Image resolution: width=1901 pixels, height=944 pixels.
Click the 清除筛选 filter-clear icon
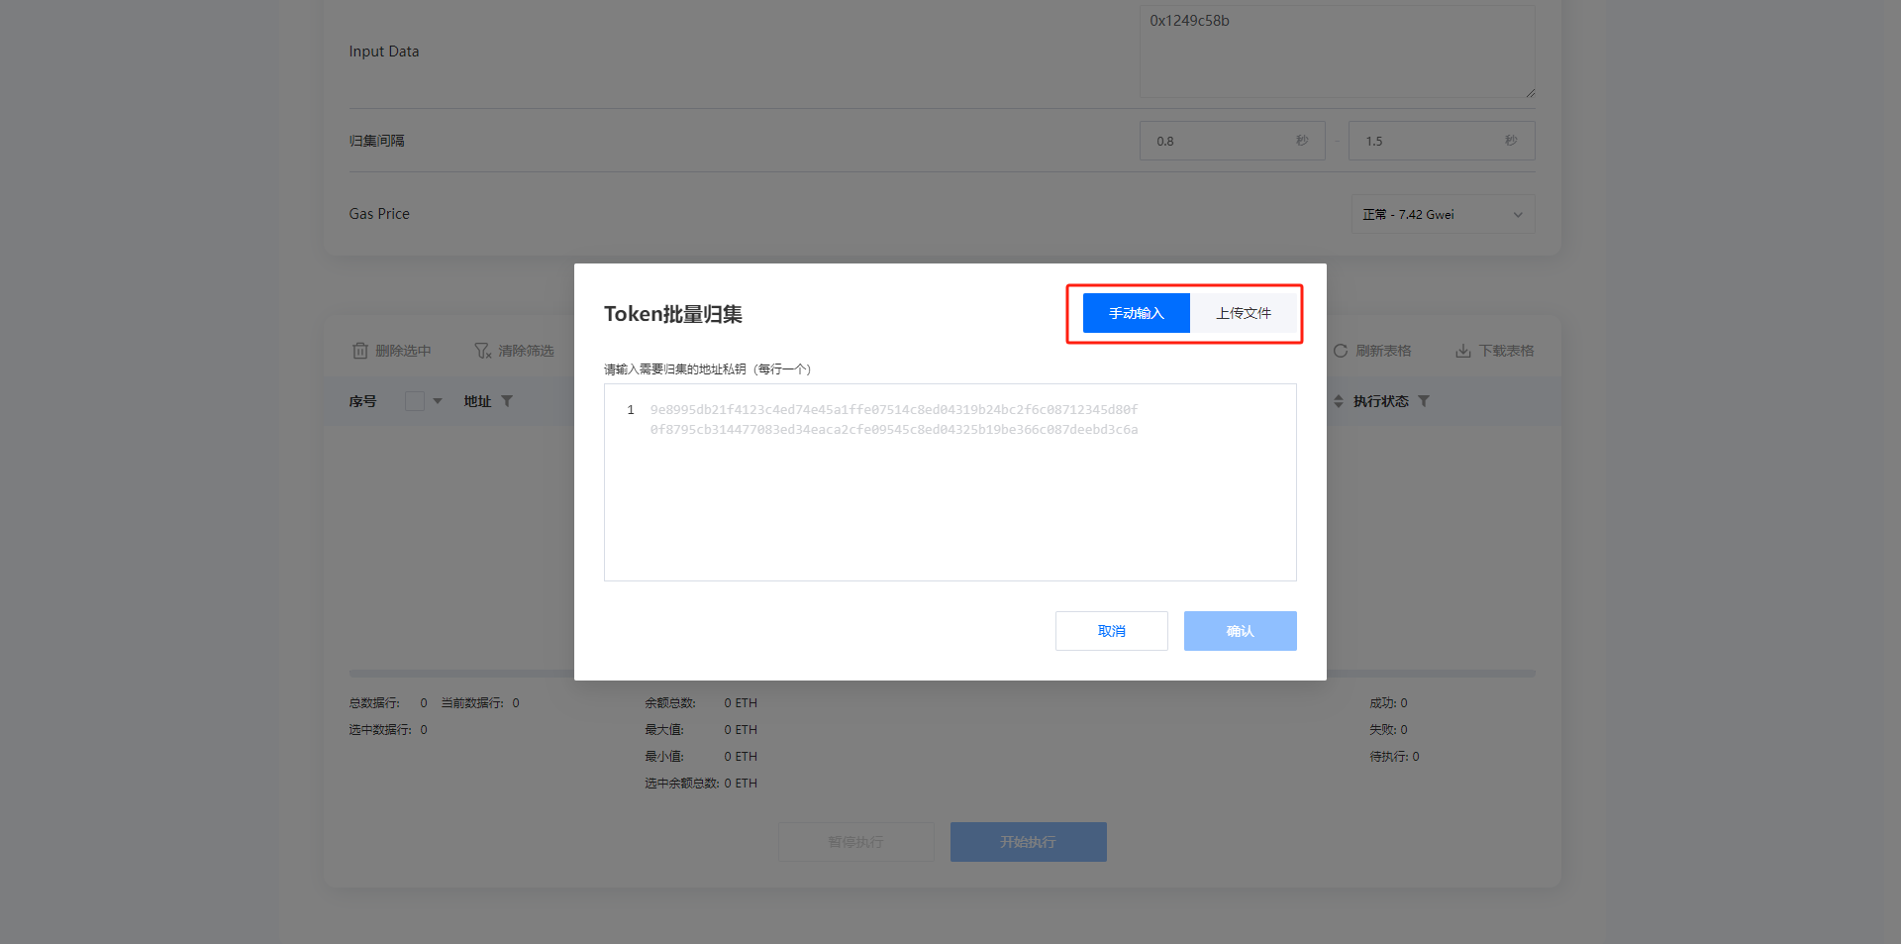point(482,351)
